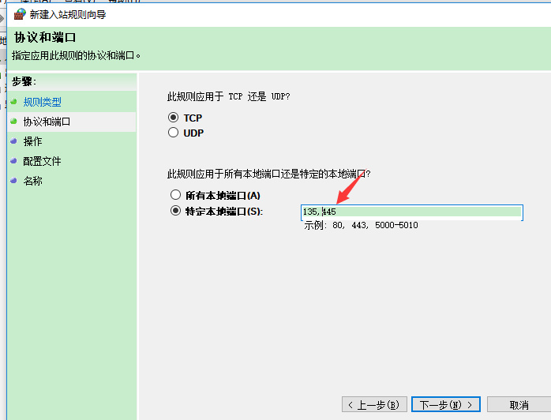The image size is (551, 420).
Task: Select the 名称 step
Action: tap(32, 181)
